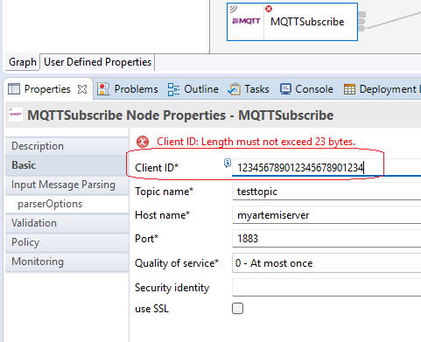The image size is (421, 342).
Task: Click the MQTTSubscribe Node Properties title
Action: click(180, 115)
